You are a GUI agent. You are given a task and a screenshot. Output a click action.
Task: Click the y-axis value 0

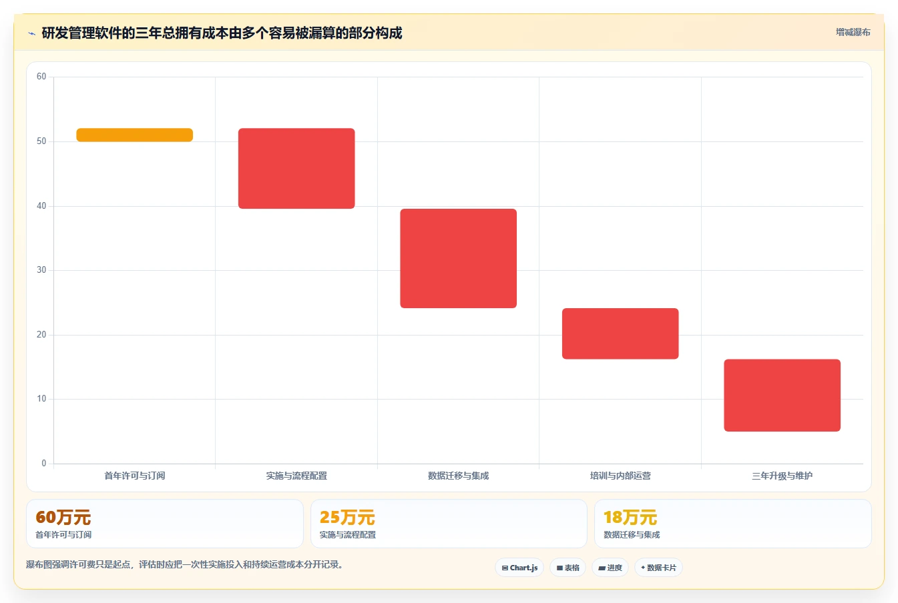(x=44, y=464)
